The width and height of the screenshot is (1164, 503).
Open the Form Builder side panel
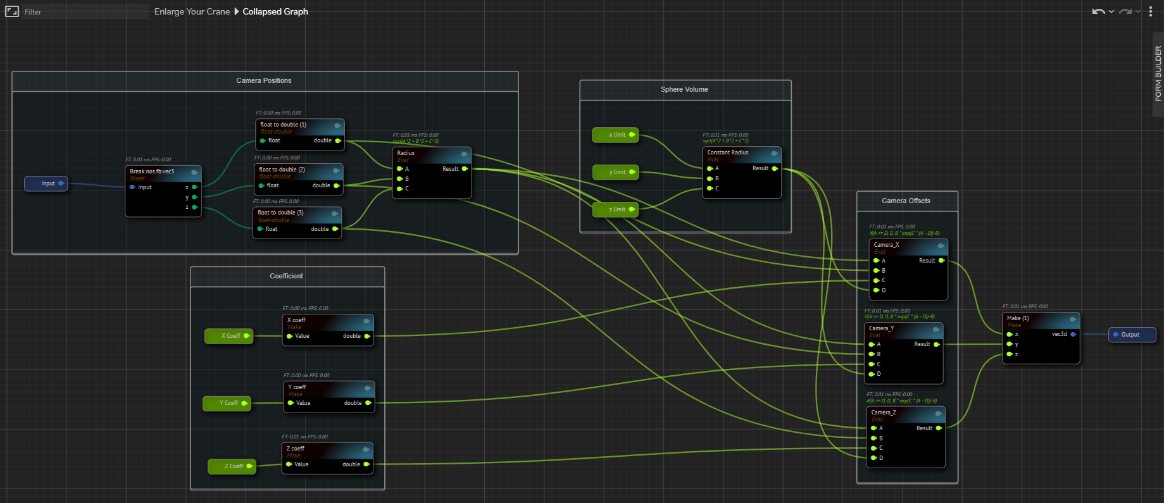point(1158,73)
